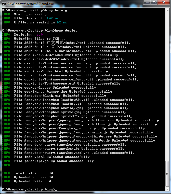Maximize the cmd.exe window
Viewport: 171px width, 194px height.
tap(154, 3)
